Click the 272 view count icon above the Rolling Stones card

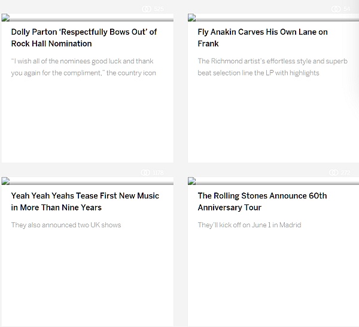pos(334,172)
